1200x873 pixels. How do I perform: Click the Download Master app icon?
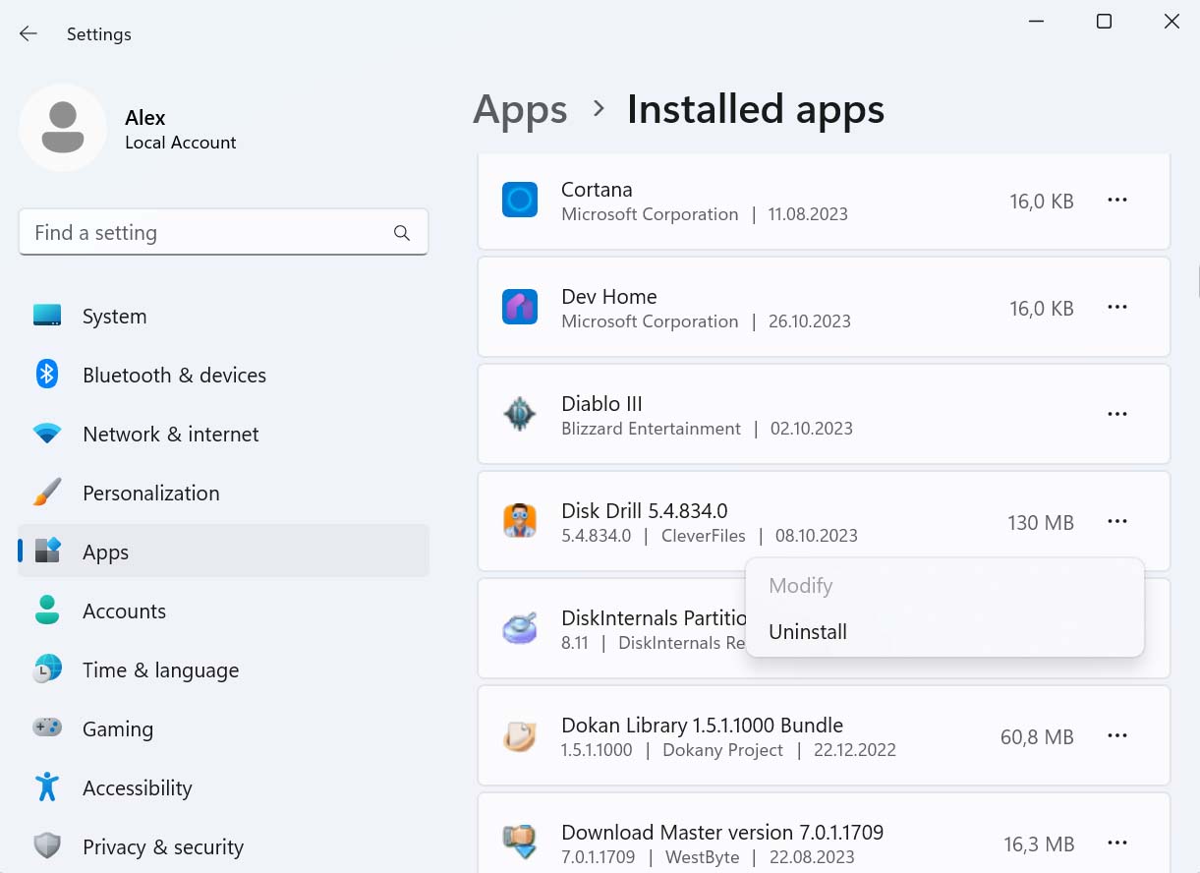click(520, 844)
